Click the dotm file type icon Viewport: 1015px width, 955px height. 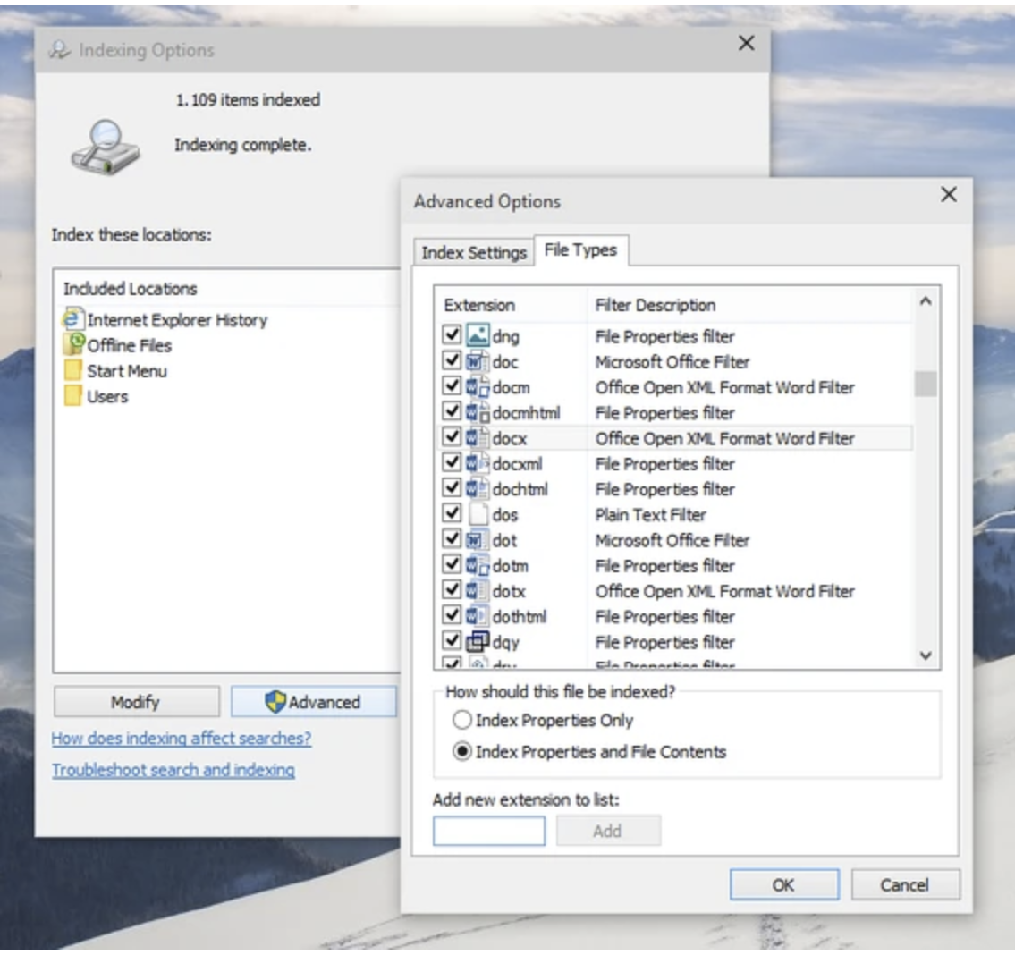tap(478, 565)
